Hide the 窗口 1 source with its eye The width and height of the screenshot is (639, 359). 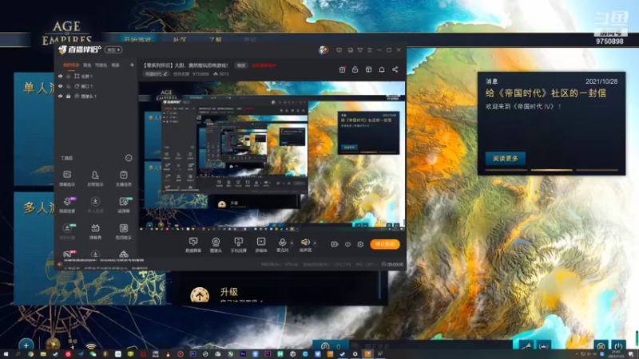coord(61,86)
